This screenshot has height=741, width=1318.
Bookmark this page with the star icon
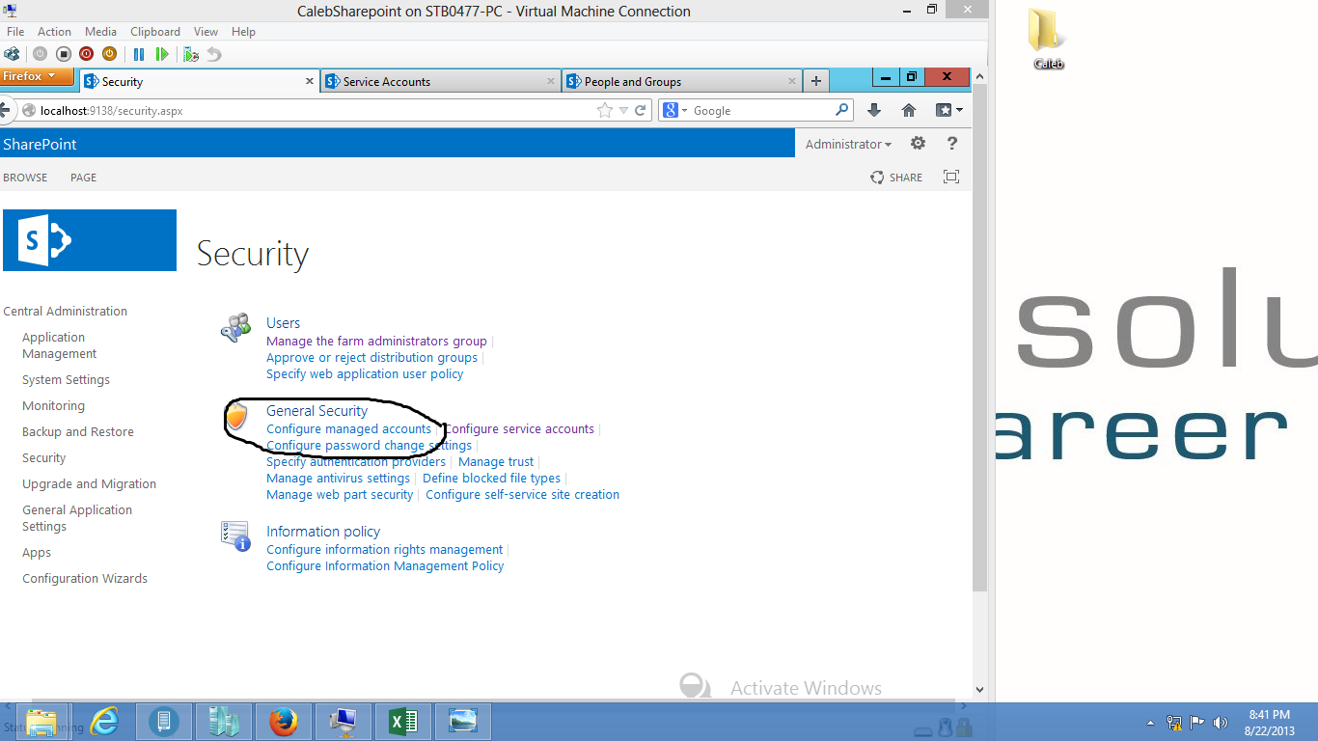coord(605,110)
